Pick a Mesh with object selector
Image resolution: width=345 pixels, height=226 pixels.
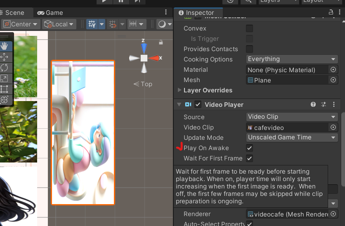(333, 80)
